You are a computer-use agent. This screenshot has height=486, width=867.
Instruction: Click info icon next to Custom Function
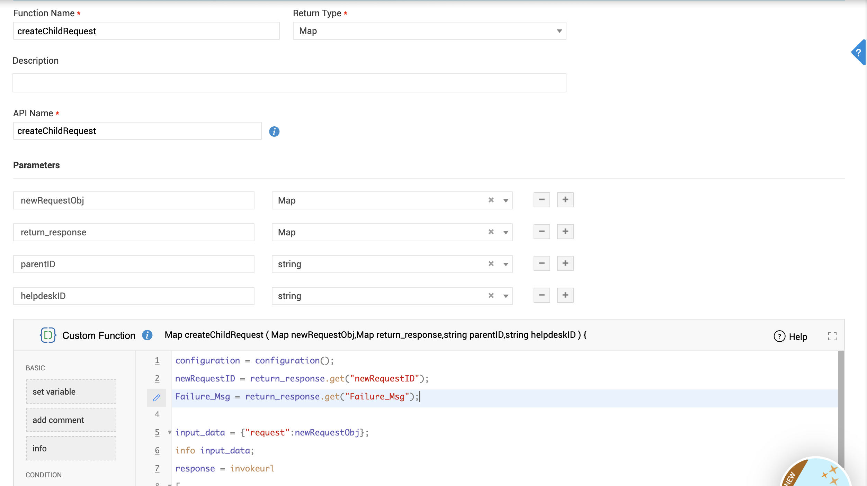pos(147,335)
